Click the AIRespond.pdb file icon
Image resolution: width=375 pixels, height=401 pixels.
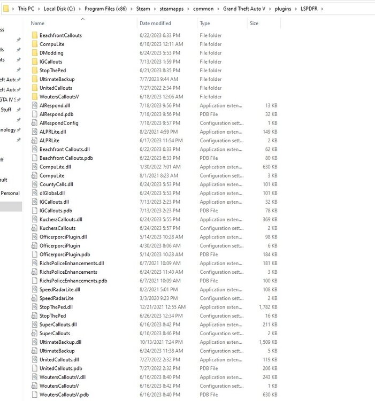35,114
